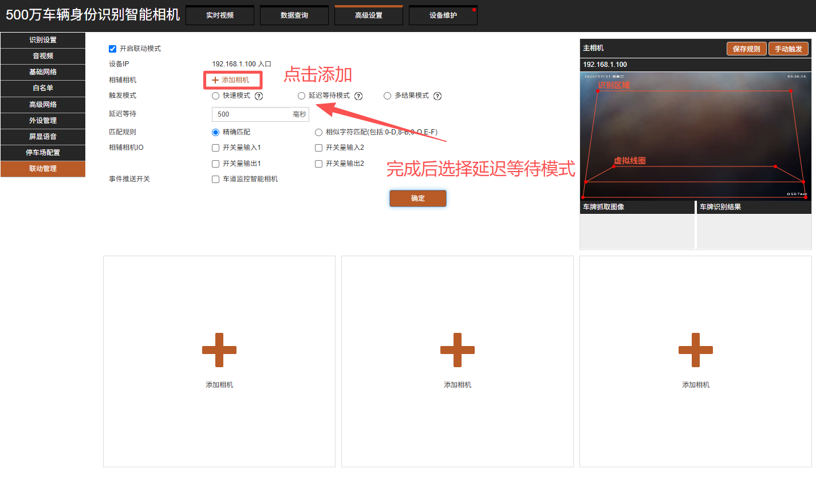Image resolution: width=816 pixels, height=489 pixels.
Task: Click the 车牌抓取图像 panel header
Action: click(637, 207)
